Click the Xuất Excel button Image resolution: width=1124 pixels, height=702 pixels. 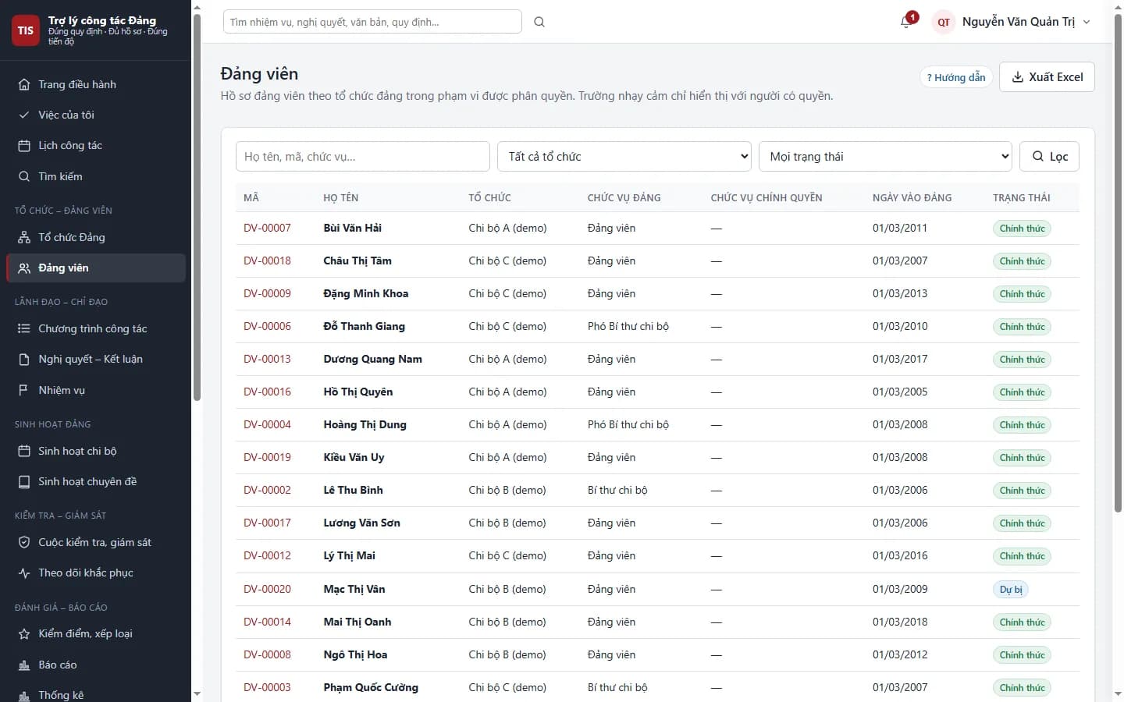1047,76
